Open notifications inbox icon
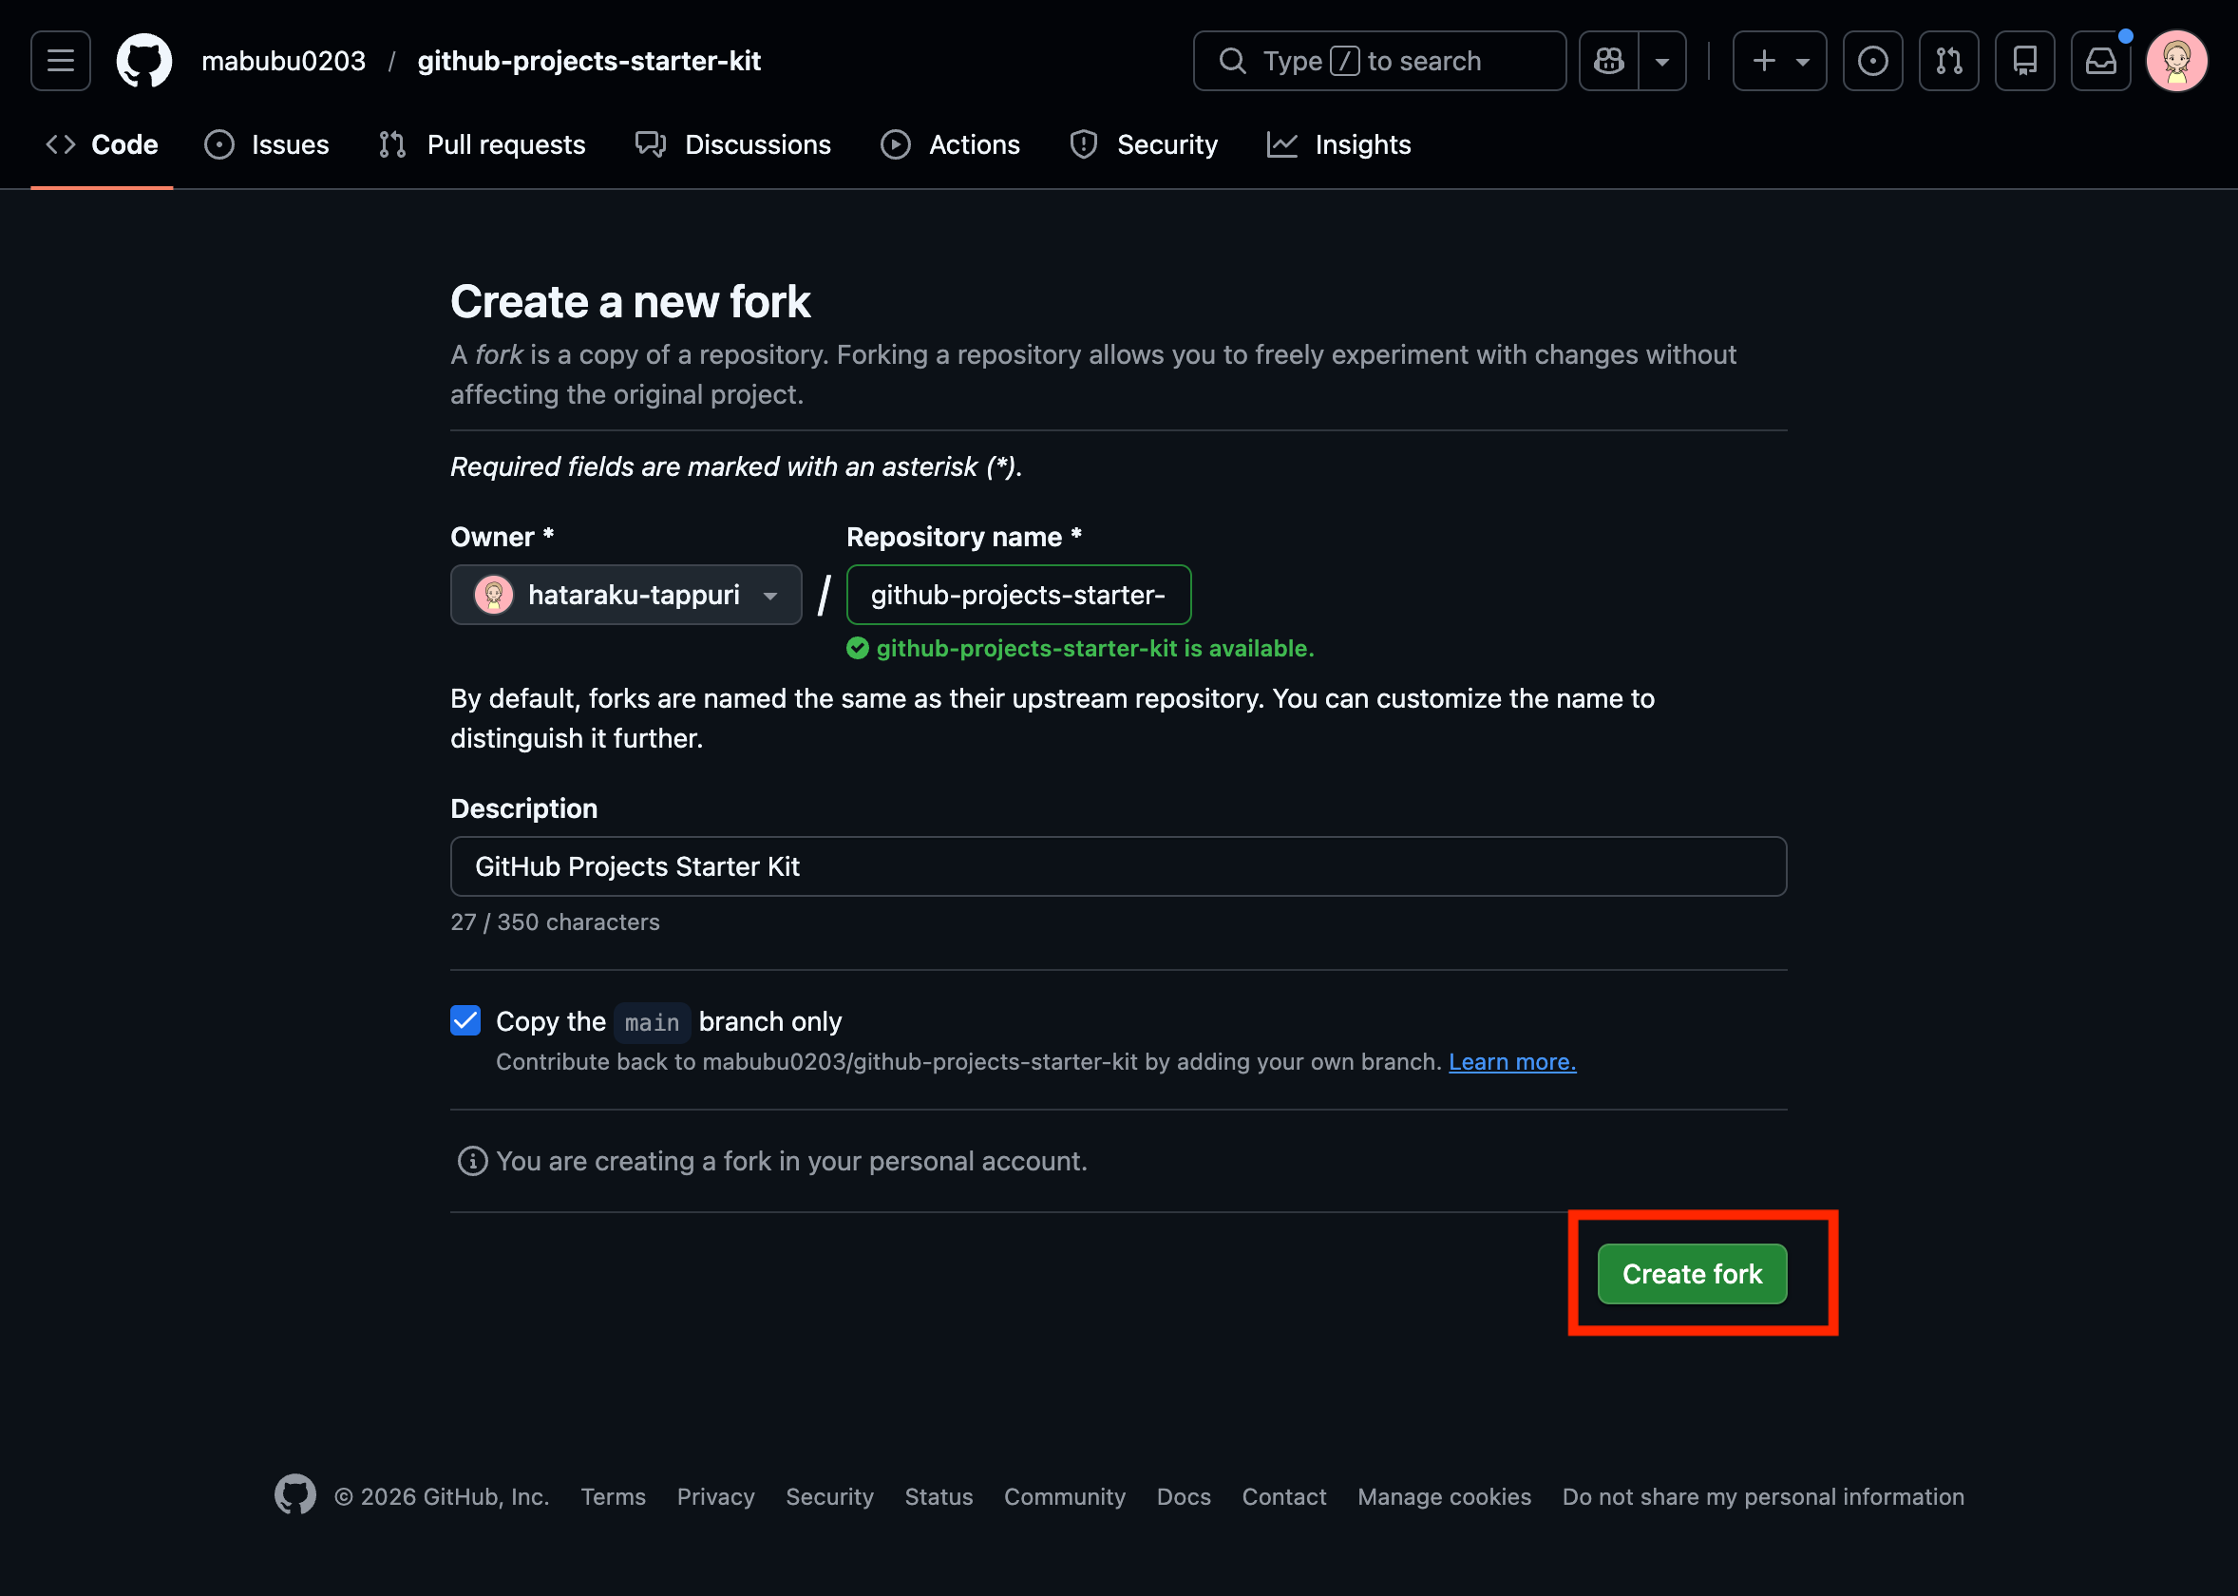Screen dimensions: 2238x1596 [x=2100, y=61]
